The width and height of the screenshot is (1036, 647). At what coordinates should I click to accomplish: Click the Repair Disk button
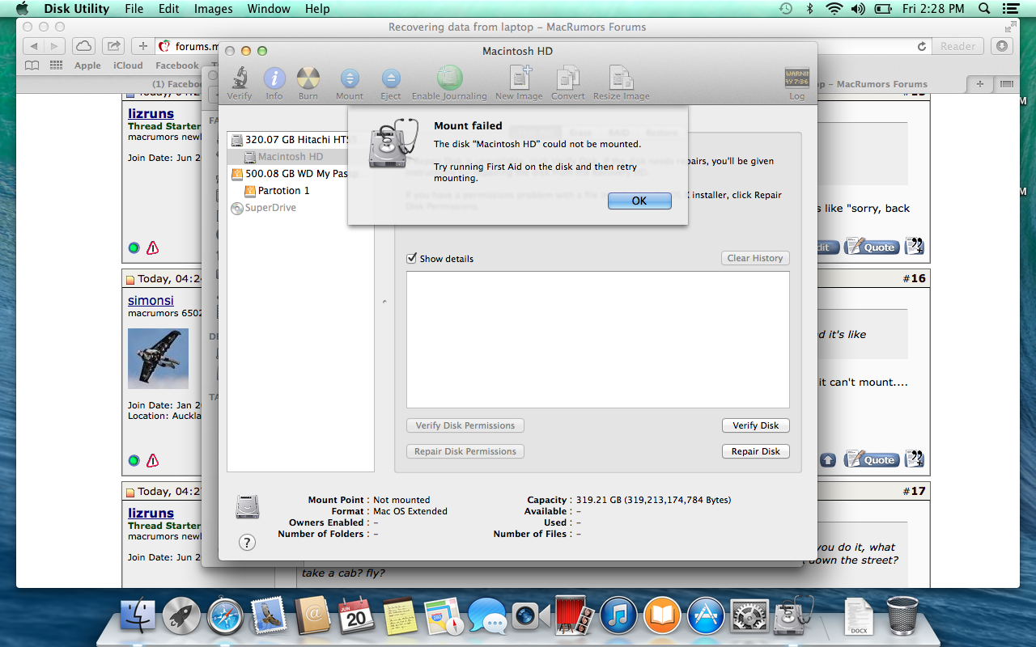click(x=756, y=451)
